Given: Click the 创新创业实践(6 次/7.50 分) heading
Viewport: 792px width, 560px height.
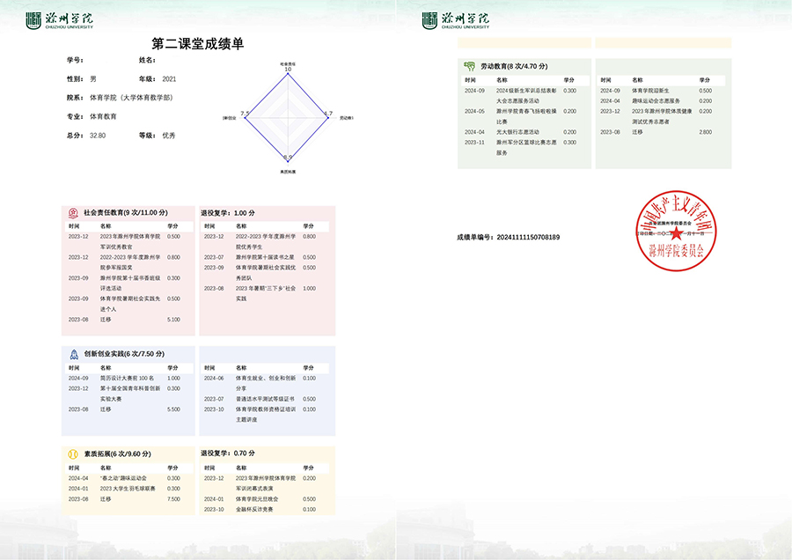Looking at the screenshot, I should click(x=124, y=354).
